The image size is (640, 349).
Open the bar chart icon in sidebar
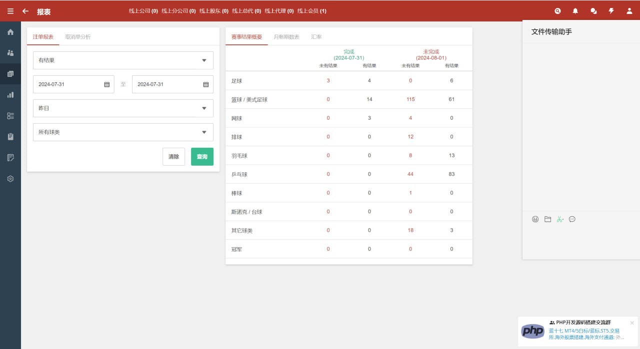pyautogui.click(x=10, y=95)
